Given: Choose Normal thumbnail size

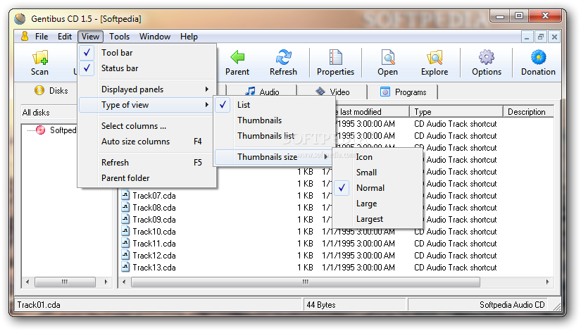Looking at the screenshot, I should 377,188.
